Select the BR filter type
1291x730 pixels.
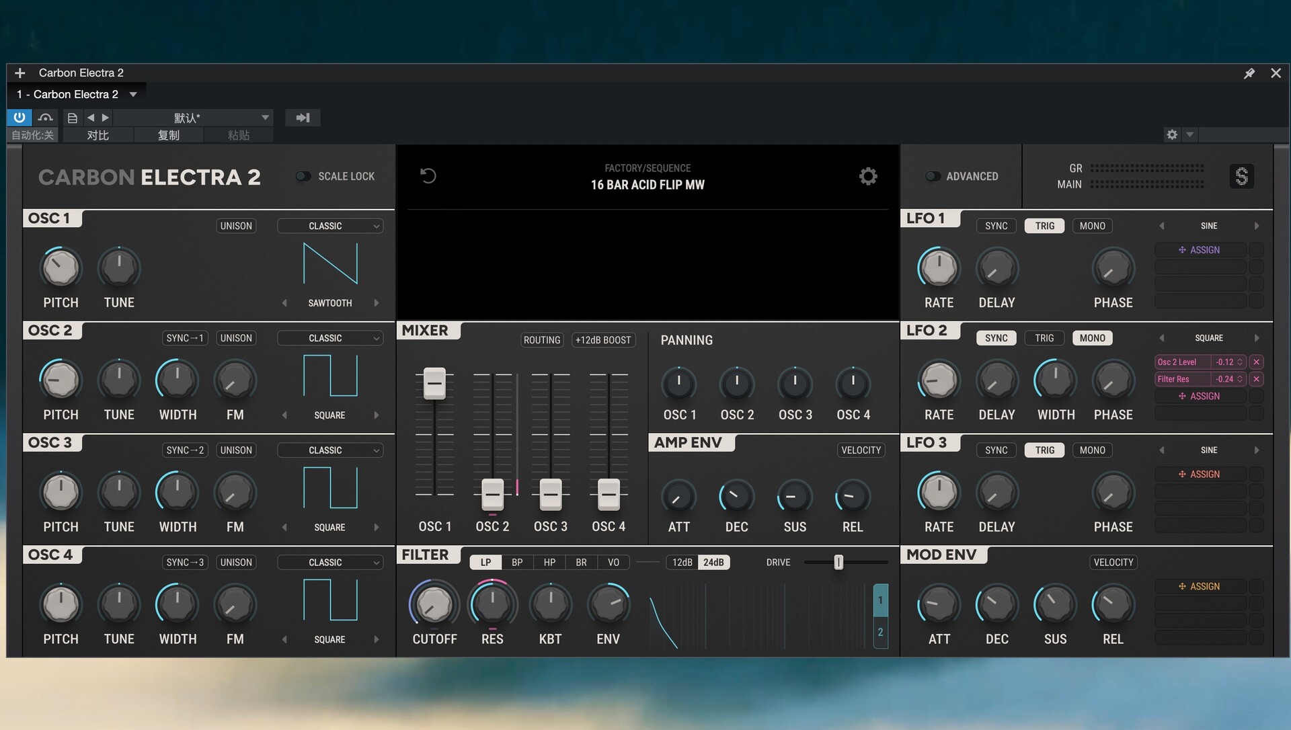[x=581, y=563]
